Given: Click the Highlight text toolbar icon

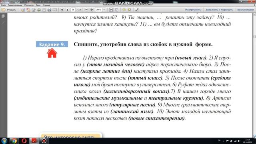Looking at the screenshot, I should point(129,10).
